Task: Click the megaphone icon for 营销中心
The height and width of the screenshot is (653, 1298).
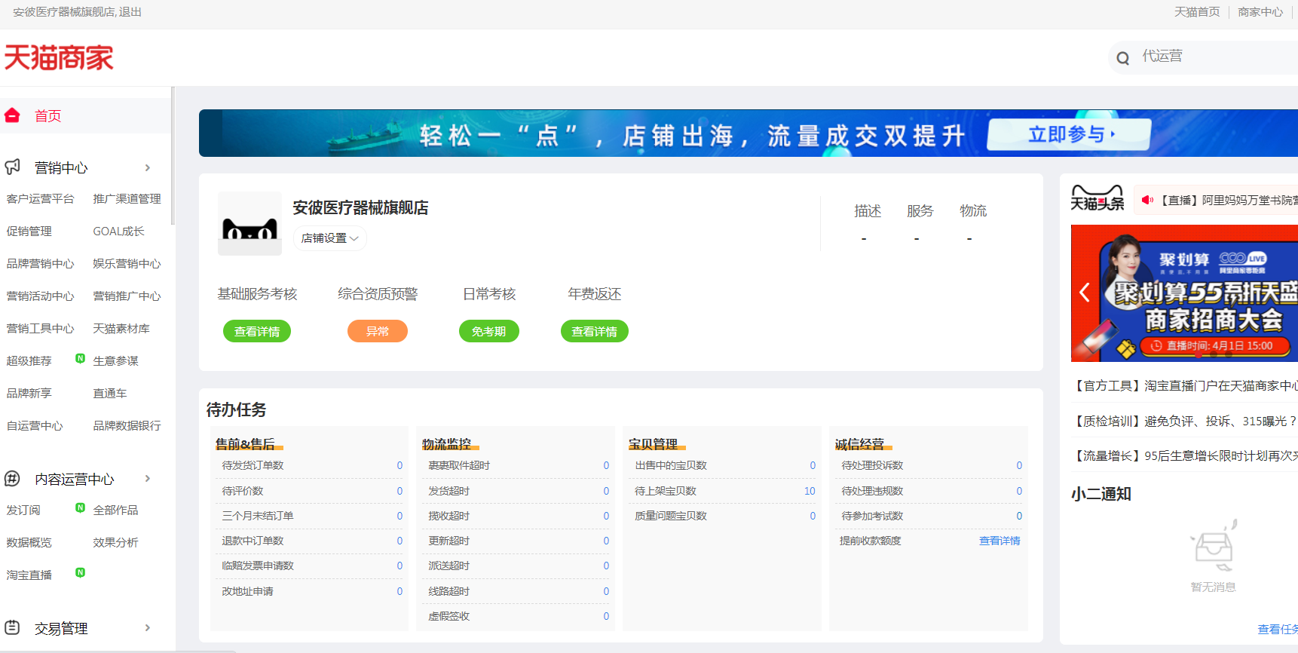Action: [x=12, y=167]
